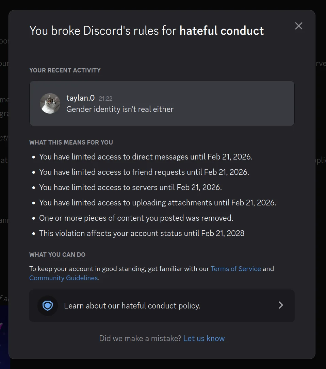Click the username taylan.0 in the message
This screenshot has width=326, height=369.
point(80,98)
